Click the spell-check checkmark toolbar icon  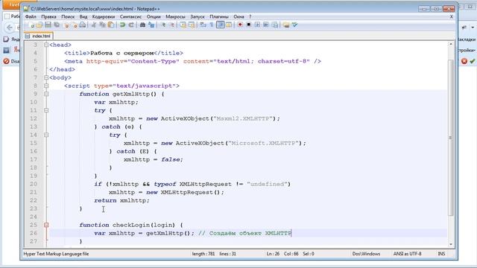295,25
